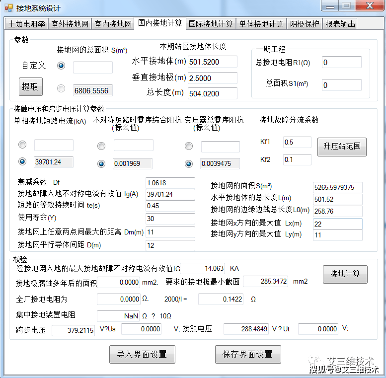
Task: Edit the 使用寿命(Y) field 30
Action: pos(170,219)
